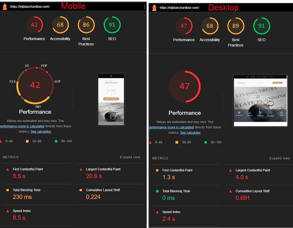Expand view of Desktop metrics
This screenshot has width=293, height=228.
coord(280,158)
